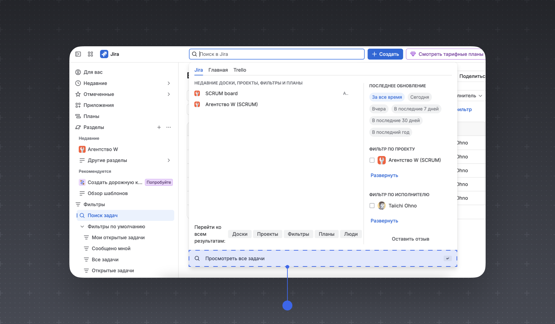
Task: Select the В последний год chip
Action: click(391, 132)
